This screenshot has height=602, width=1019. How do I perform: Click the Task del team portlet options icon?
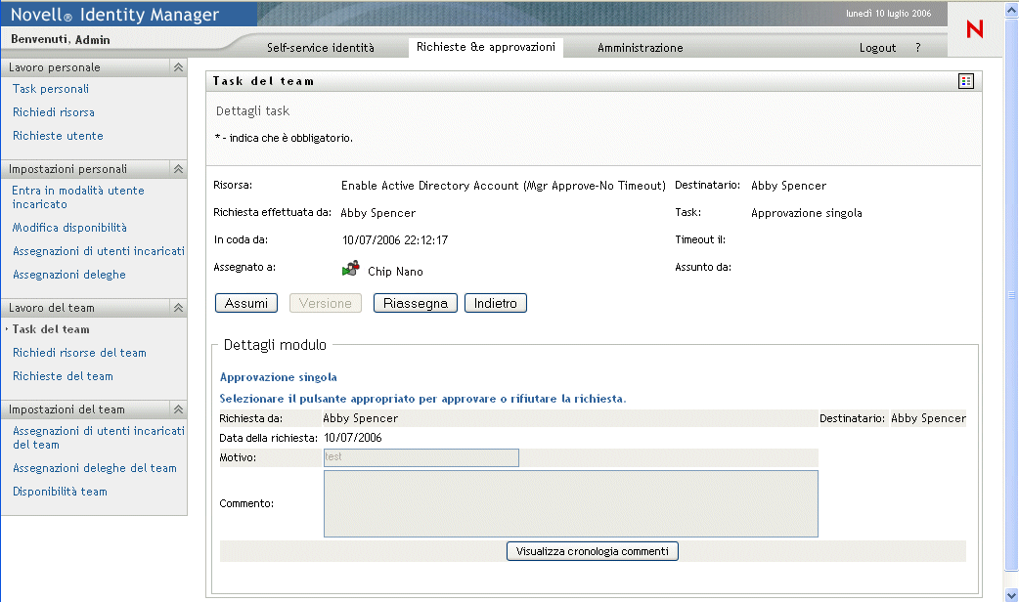point(966,81)
